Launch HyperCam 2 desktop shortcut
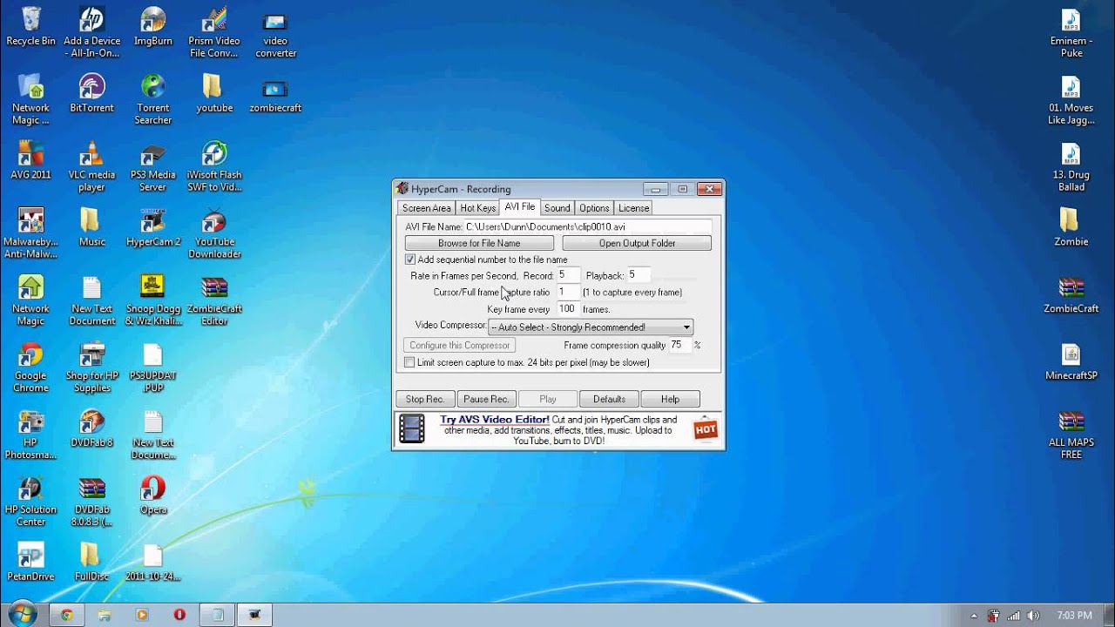Viewport: 1115px width, 627px height. tap(153, 227)
